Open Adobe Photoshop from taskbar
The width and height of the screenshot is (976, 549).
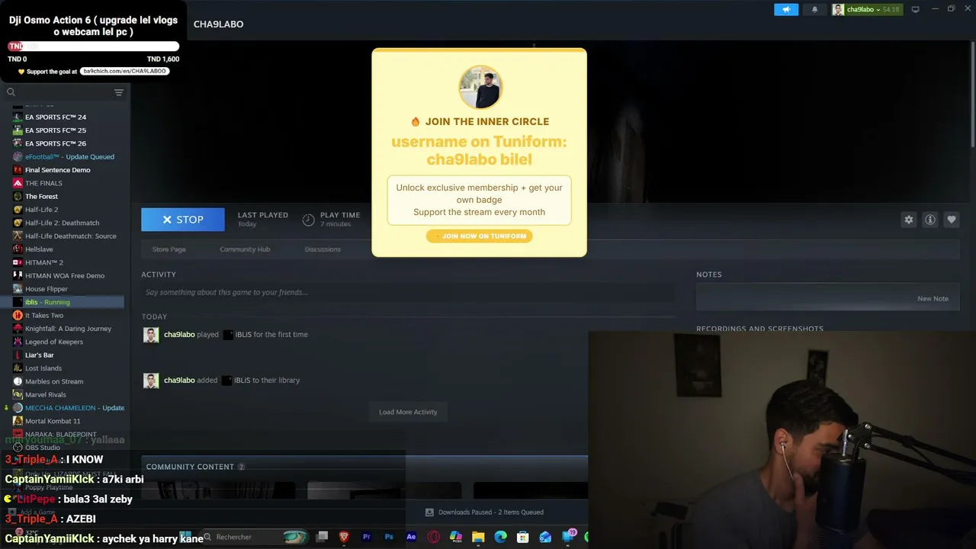pyautogui.click(x=389, y=537)
